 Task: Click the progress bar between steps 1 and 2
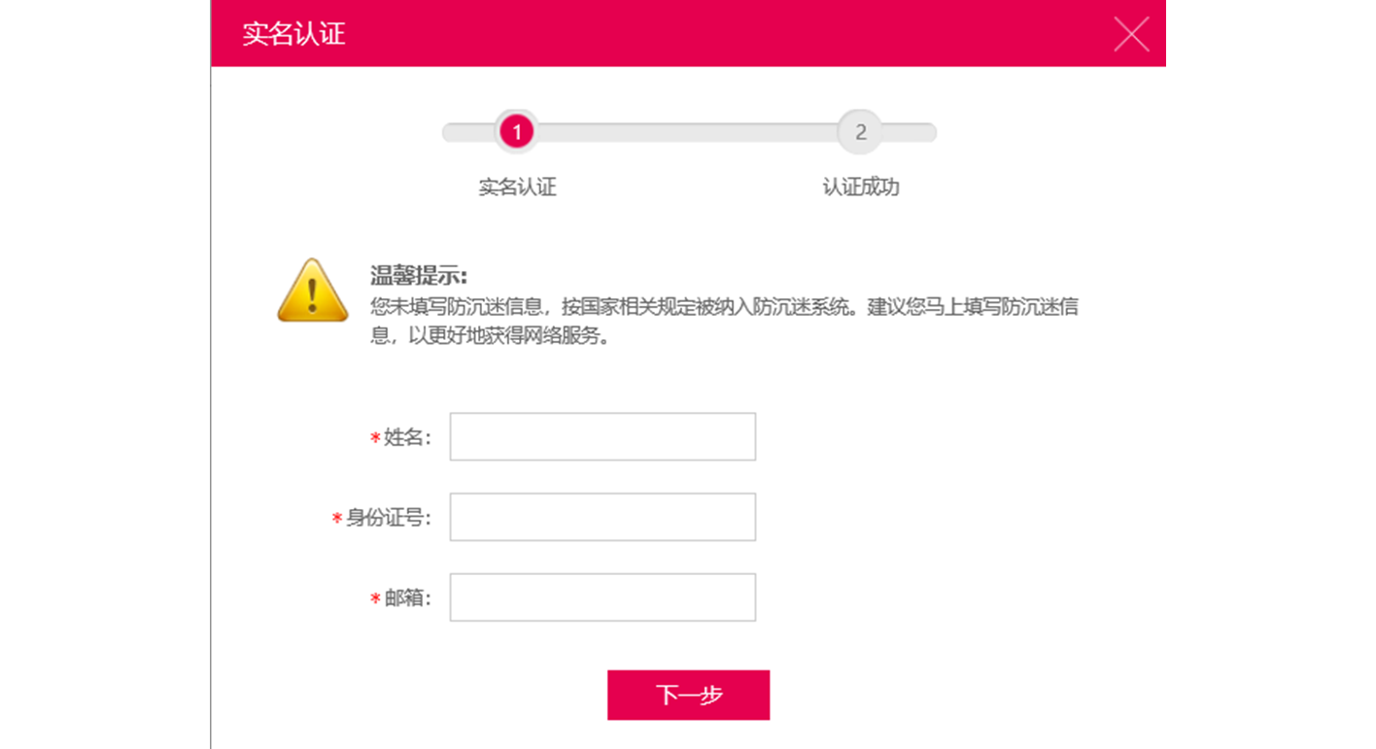tap(688, 132)
